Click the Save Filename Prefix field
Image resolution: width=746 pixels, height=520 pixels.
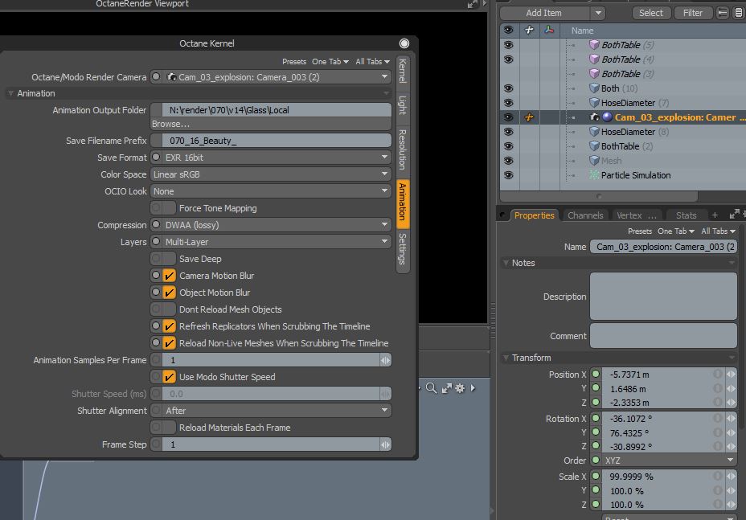(x=277, y=141)
